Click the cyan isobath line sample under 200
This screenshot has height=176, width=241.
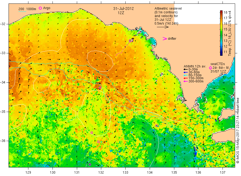coord(22,11)
